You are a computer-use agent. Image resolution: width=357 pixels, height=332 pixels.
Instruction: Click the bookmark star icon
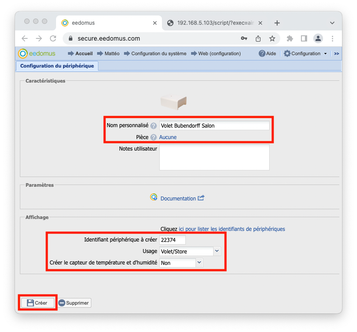click(272, 38)
